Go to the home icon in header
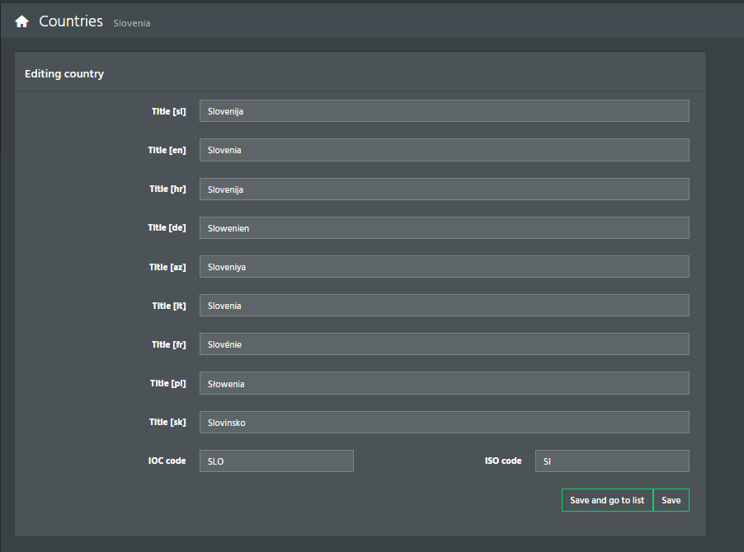This screenshot has width=744, height=552. (21, 21)
